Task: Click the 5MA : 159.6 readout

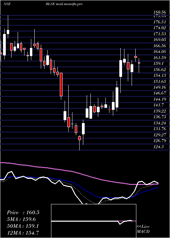Action: pos(21,219)
